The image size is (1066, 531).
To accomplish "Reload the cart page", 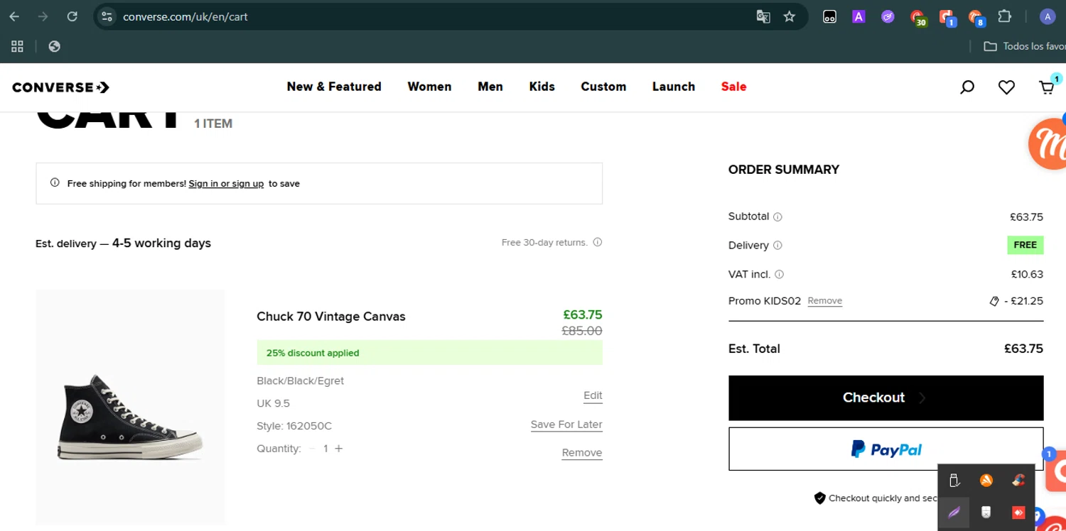I will click(x=72, y=16).
